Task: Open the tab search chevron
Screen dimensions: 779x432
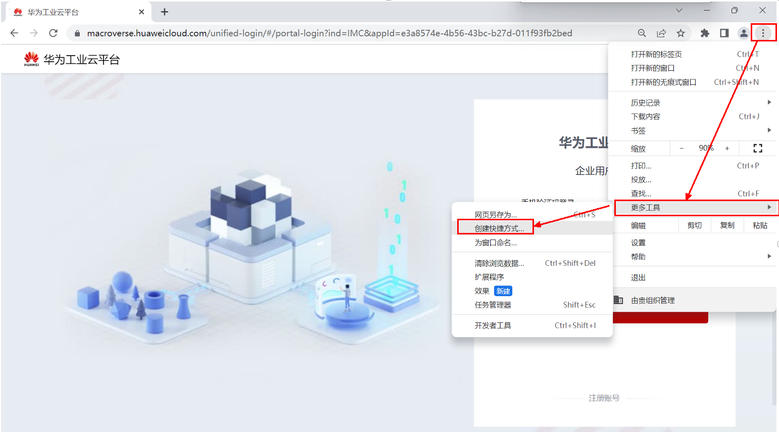Action: pyautogui.click(x=679, y=11)
